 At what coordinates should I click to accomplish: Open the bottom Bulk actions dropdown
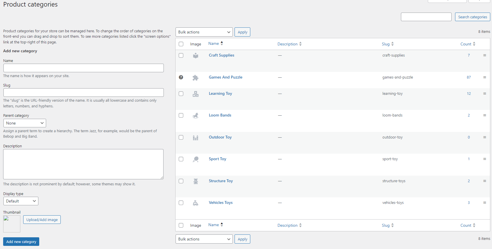click(x=204, y=239)
